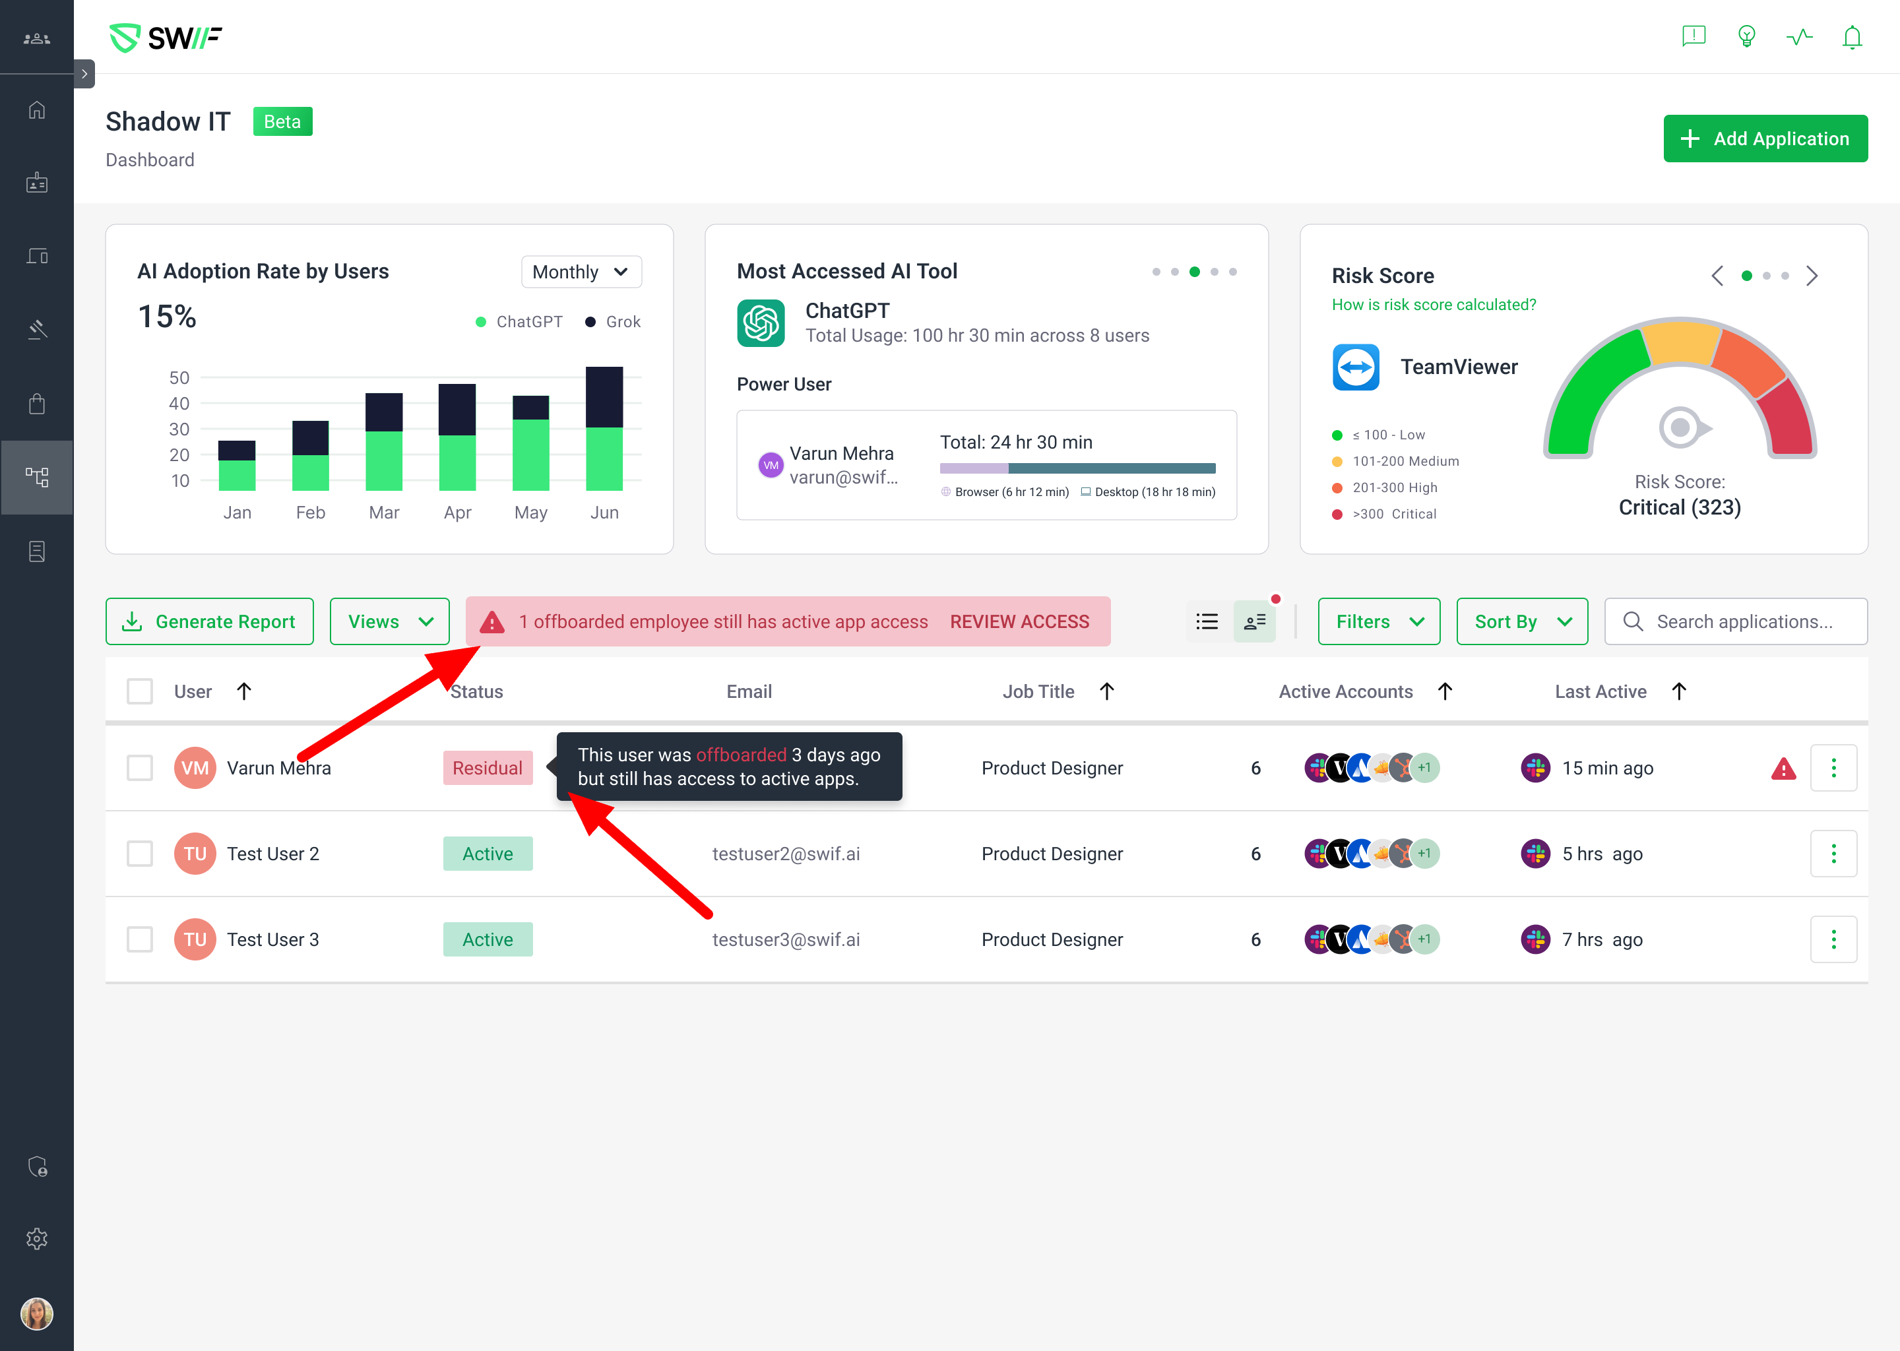Switch to user card view icon
1900x1351 pixels.
tap(1255, 621)
